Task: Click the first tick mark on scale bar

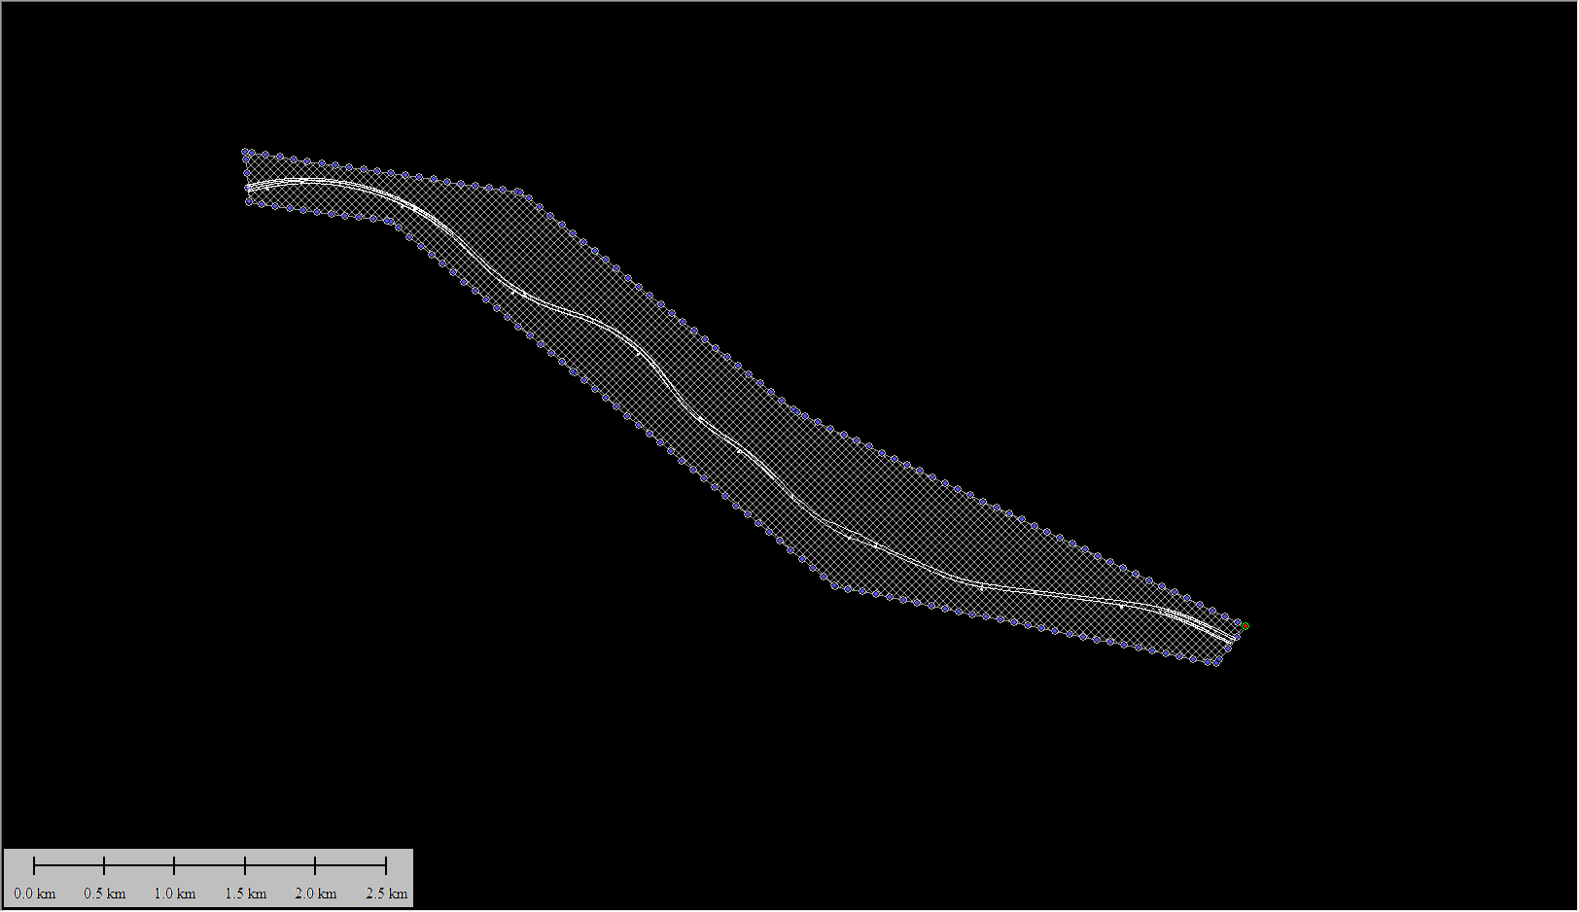Action: [34, 865]
